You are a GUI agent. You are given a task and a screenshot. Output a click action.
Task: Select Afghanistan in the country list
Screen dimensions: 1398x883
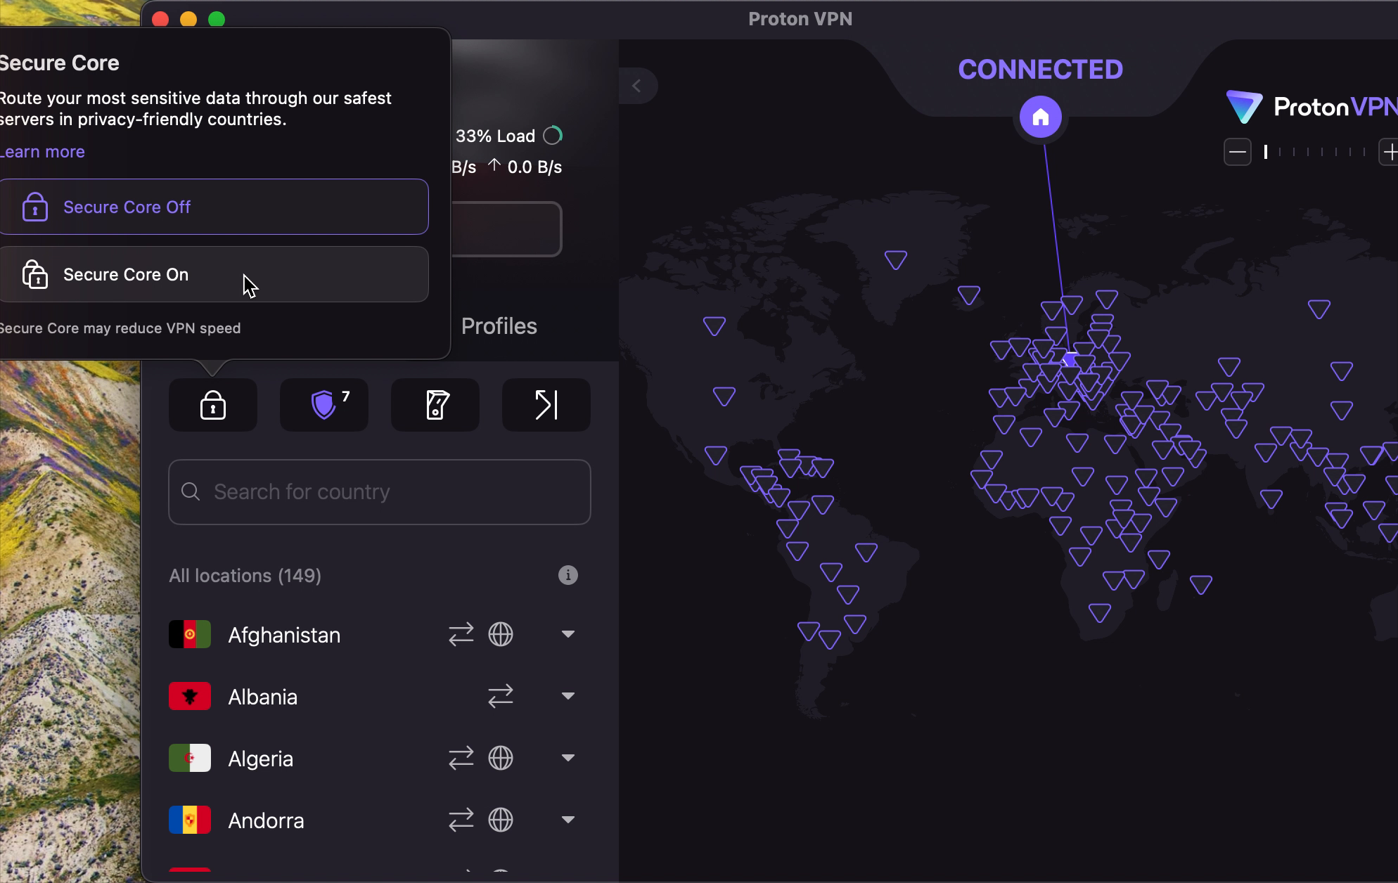pyautogui.click(x=380, y=635)
